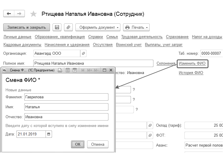Screen dimensions: 223x153
Task: Save using the floppy disk icon
Action: coord(57,27)
